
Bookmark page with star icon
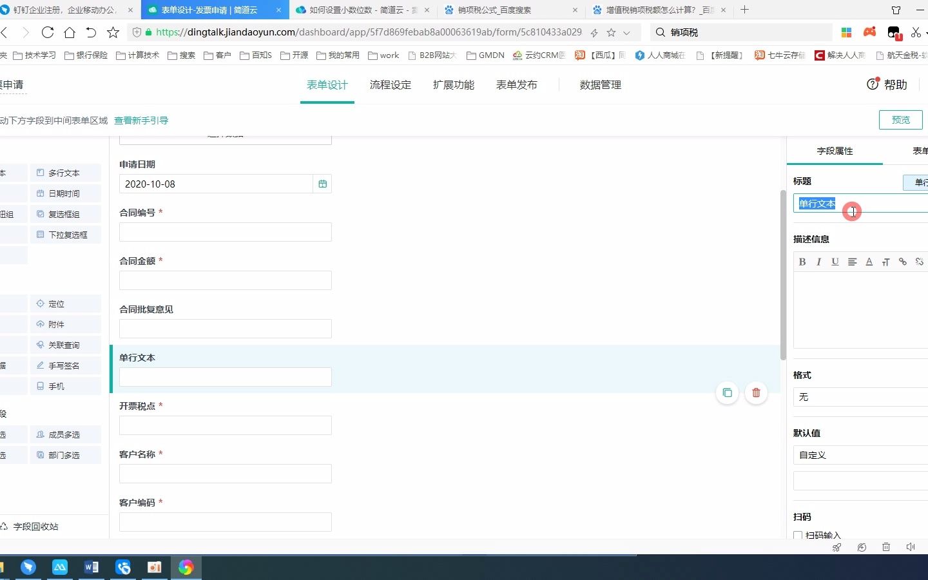point(113,32)
